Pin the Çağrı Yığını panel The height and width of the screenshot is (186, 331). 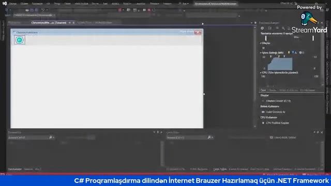tap(318, 132)
